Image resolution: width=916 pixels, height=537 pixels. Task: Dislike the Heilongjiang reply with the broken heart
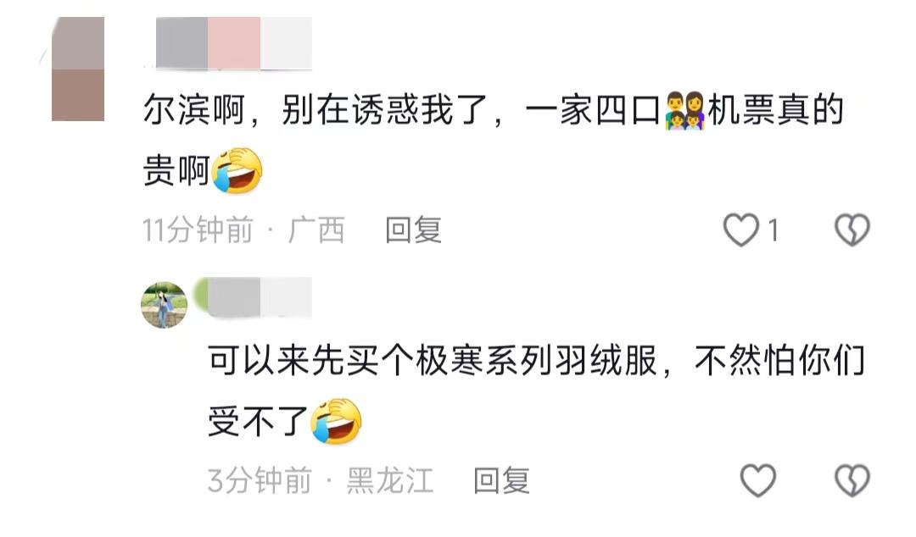(852, 480)
